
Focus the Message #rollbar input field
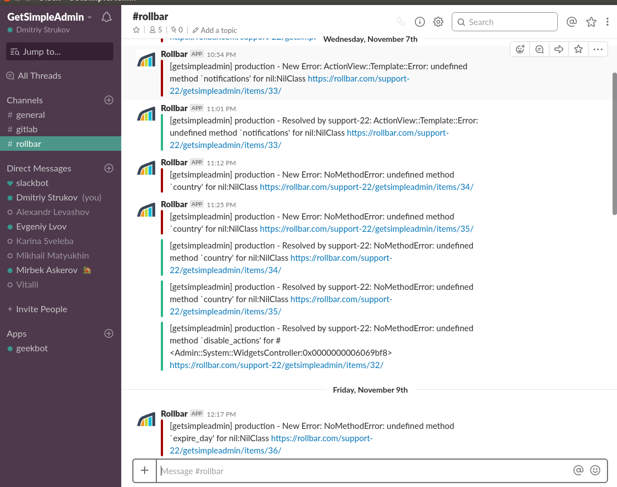coord(363,471)
